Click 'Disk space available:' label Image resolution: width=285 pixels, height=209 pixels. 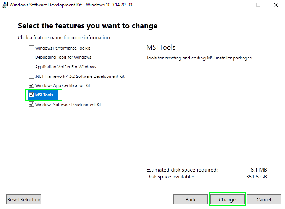[x=170, y=177]
